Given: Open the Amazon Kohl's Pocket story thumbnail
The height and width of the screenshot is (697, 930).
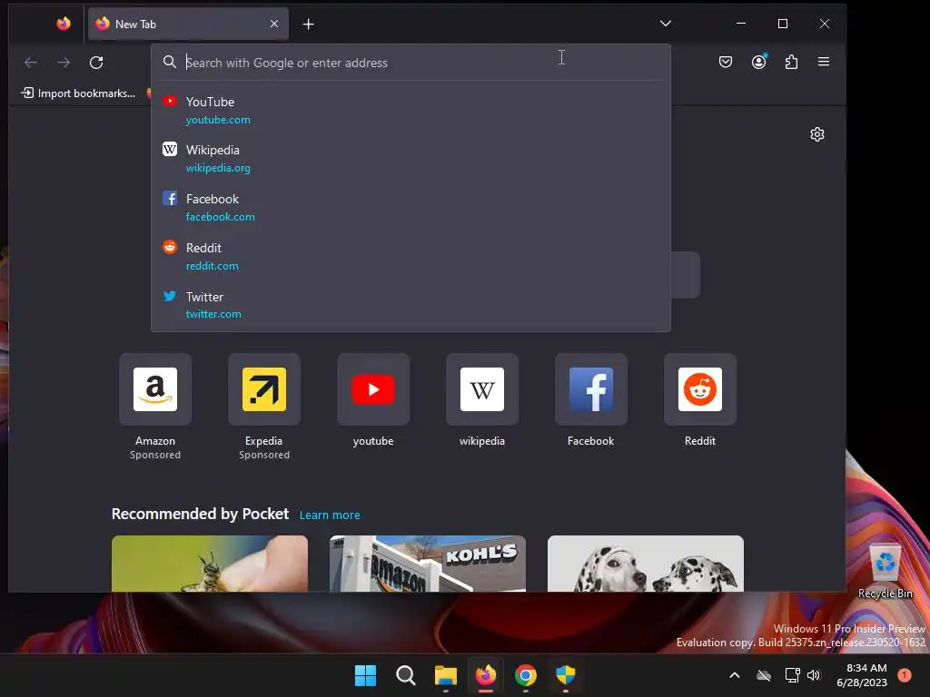Looking at the screenshot, I should (x=428, y=564).
